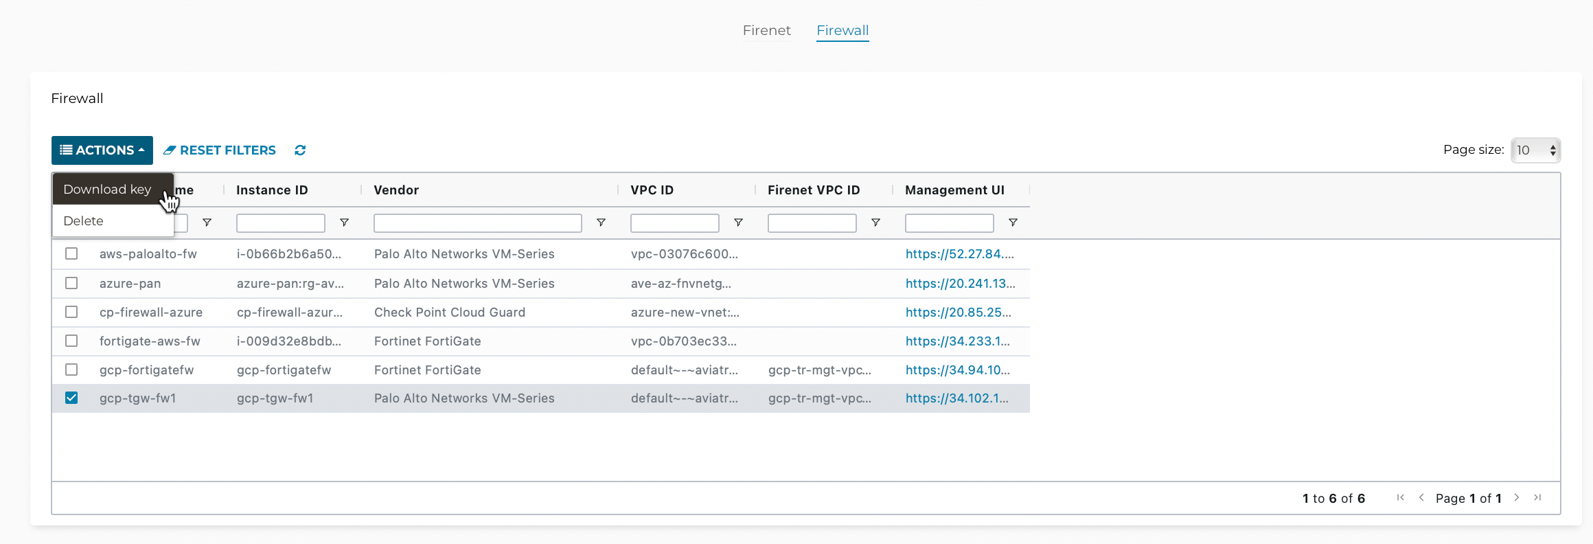Switch to the Firenet tab

[x=766, y=30]
